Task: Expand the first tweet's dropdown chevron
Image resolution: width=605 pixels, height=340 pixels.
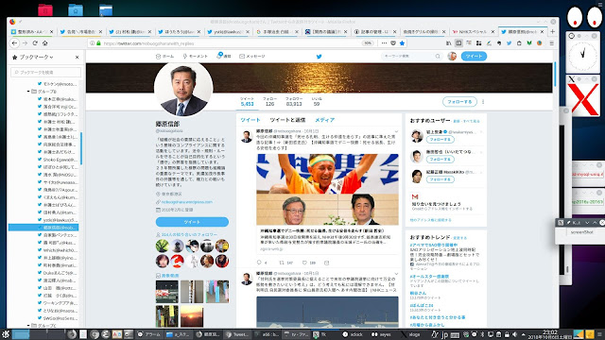Action: point(396,131)
